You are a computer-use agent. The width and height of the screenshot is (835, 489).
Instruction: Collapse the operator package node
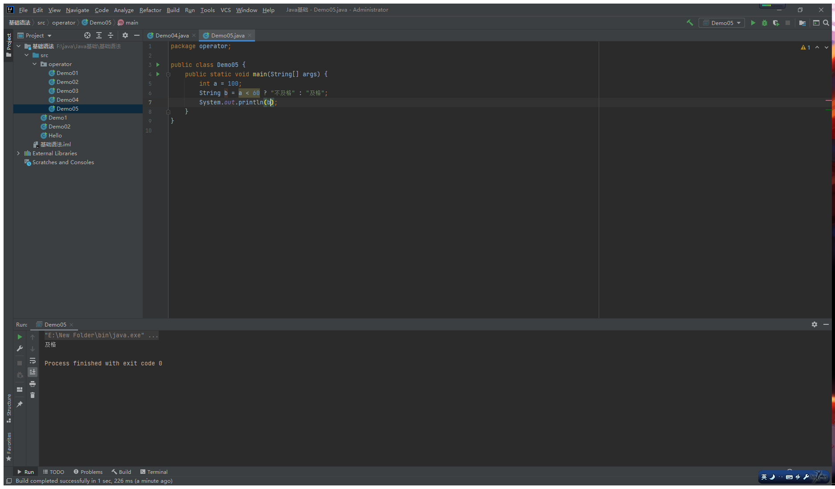click(x=35, y=64)
